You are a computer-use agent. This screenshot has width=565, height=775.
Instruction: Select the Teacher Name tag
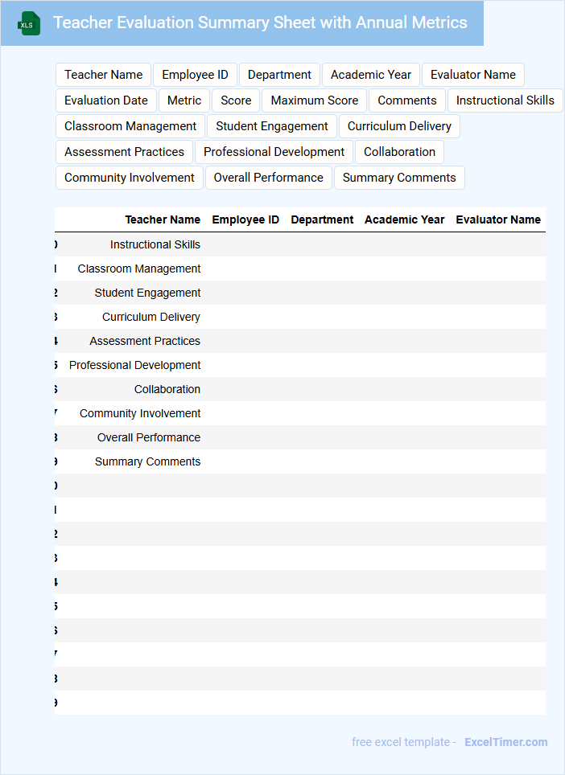(x=103, y=75)
